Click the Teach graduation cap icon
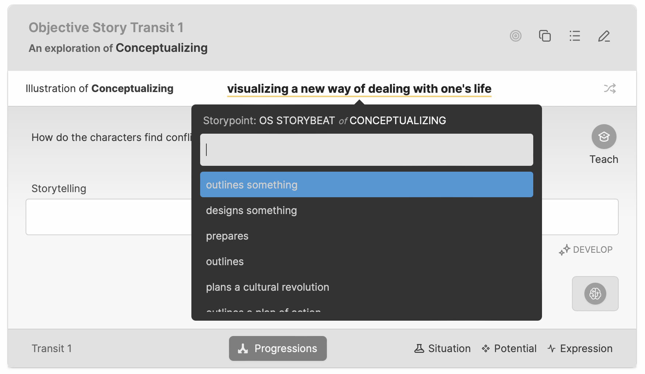 point(604,137)
